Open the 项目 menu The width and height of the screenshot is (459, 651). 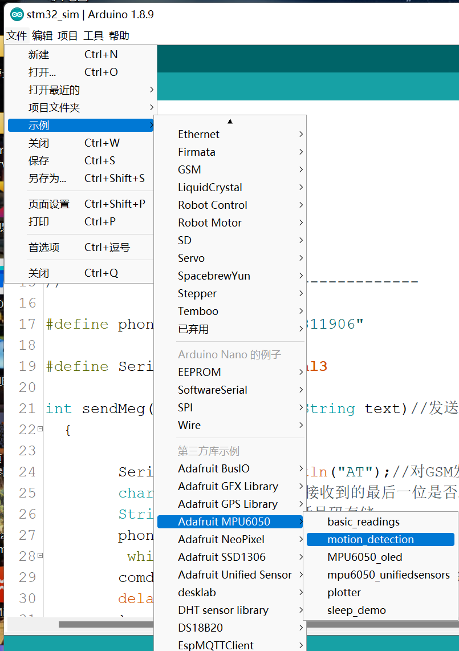pyautogui.click(x=68, y=36)
